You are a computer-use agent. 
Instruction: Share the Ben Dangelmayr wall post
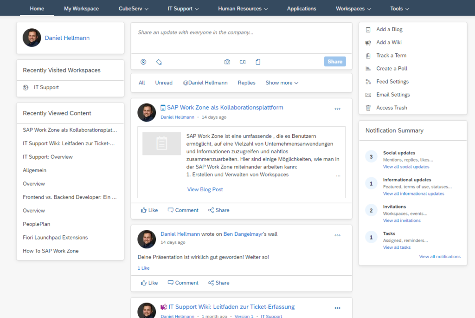coord(219,283)
